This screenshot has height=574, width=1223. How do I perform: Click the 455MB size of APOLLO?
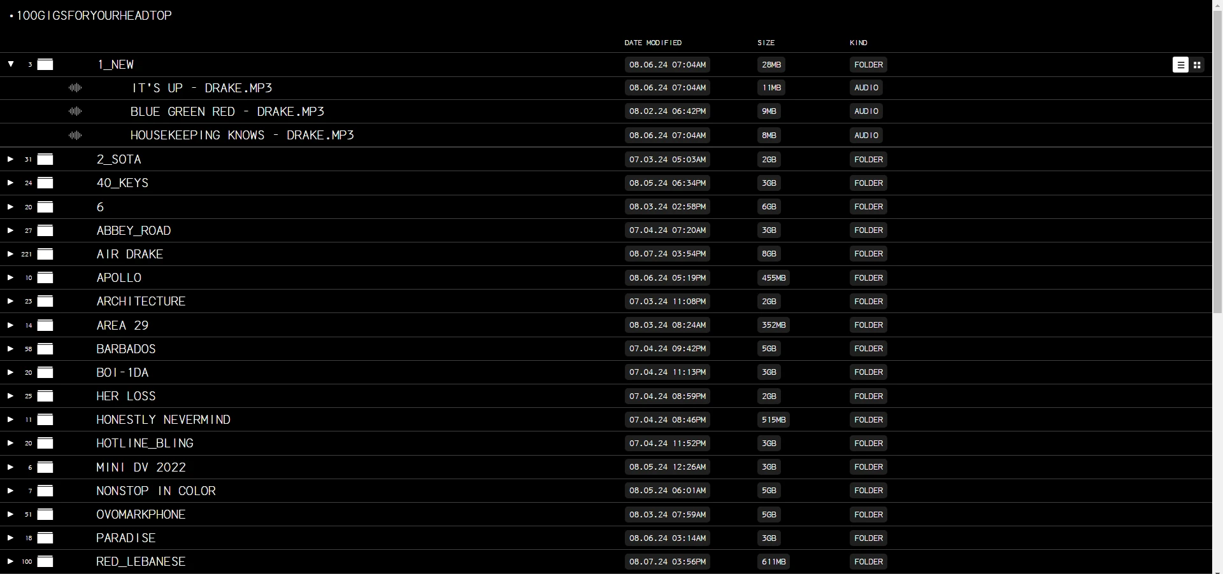(774, 277)
